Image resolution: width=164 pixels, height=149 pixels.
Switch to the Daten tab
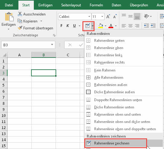pyautogui.click(x=116, y=5)
